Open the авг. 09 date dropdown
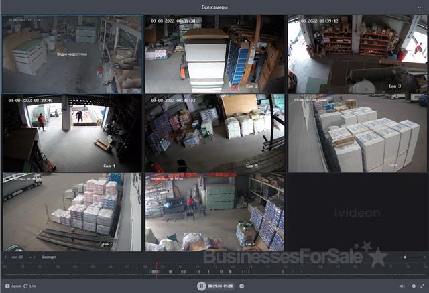This screenshot has width=429, height=293. 18,257
